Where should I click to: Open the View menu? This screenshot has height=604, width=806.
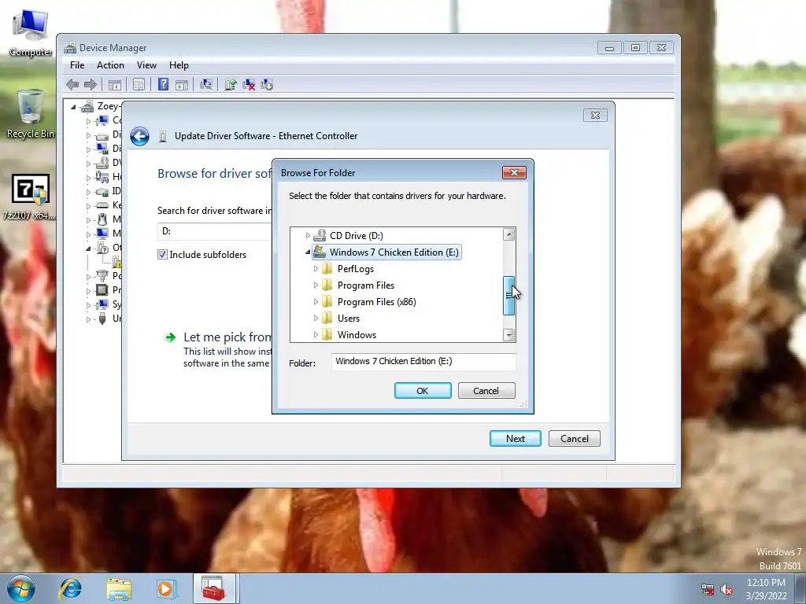(x=146, y=65)
